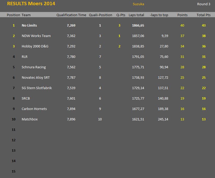Click SG Stern Slotfabrik team name
Screen dimensions: 215x178
(37, 88)
